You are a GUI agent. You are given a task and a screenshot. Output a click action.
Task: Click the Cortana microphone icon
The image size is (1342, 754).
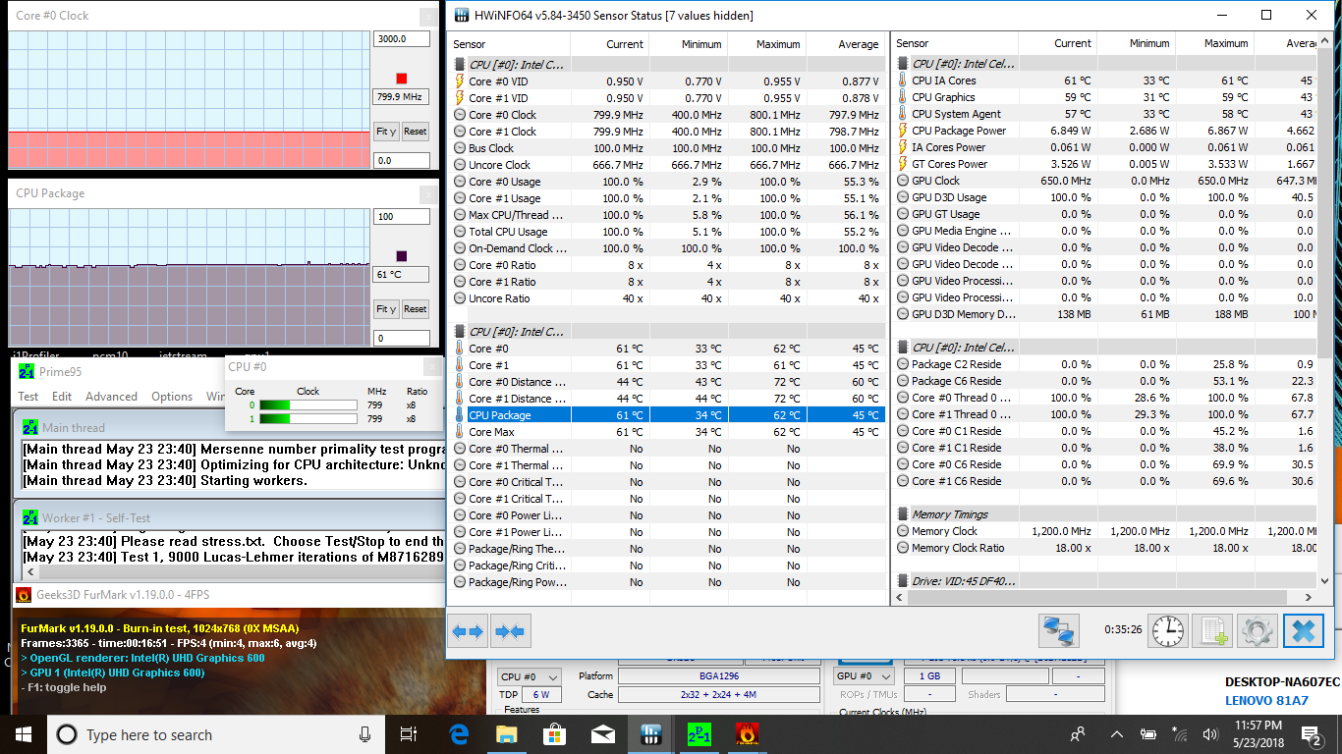[x=365, y=734]
